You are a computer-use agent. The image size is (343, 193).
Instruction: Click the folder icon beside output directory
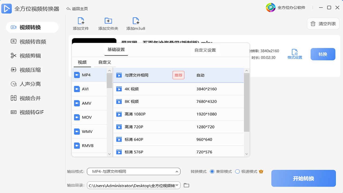[187, 185]
